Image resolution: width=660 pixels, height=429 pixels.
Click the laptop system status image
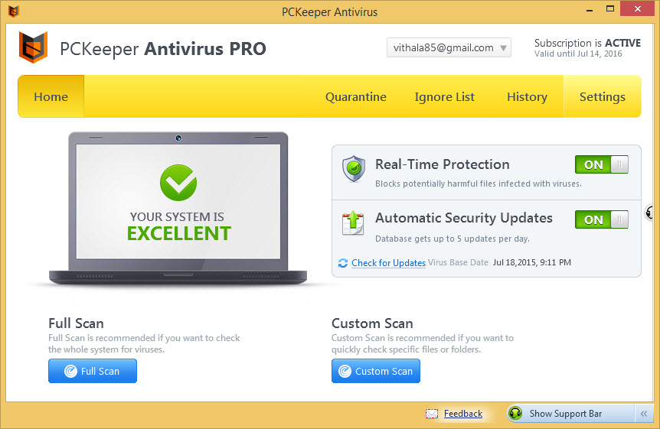click(178, 208)
